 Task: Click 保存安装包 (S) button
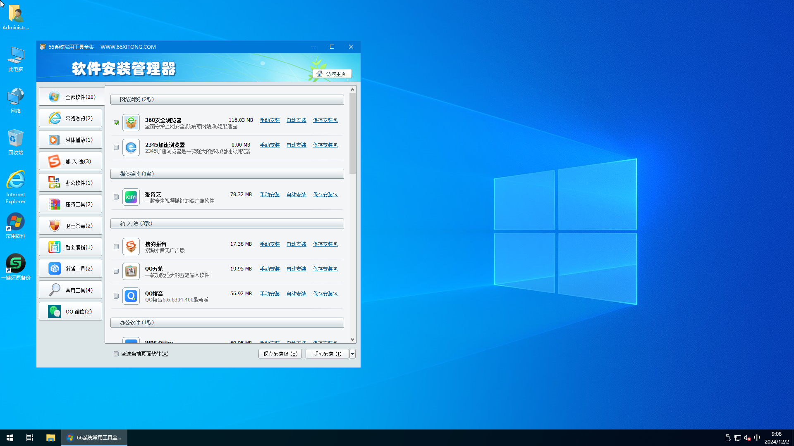280,354
